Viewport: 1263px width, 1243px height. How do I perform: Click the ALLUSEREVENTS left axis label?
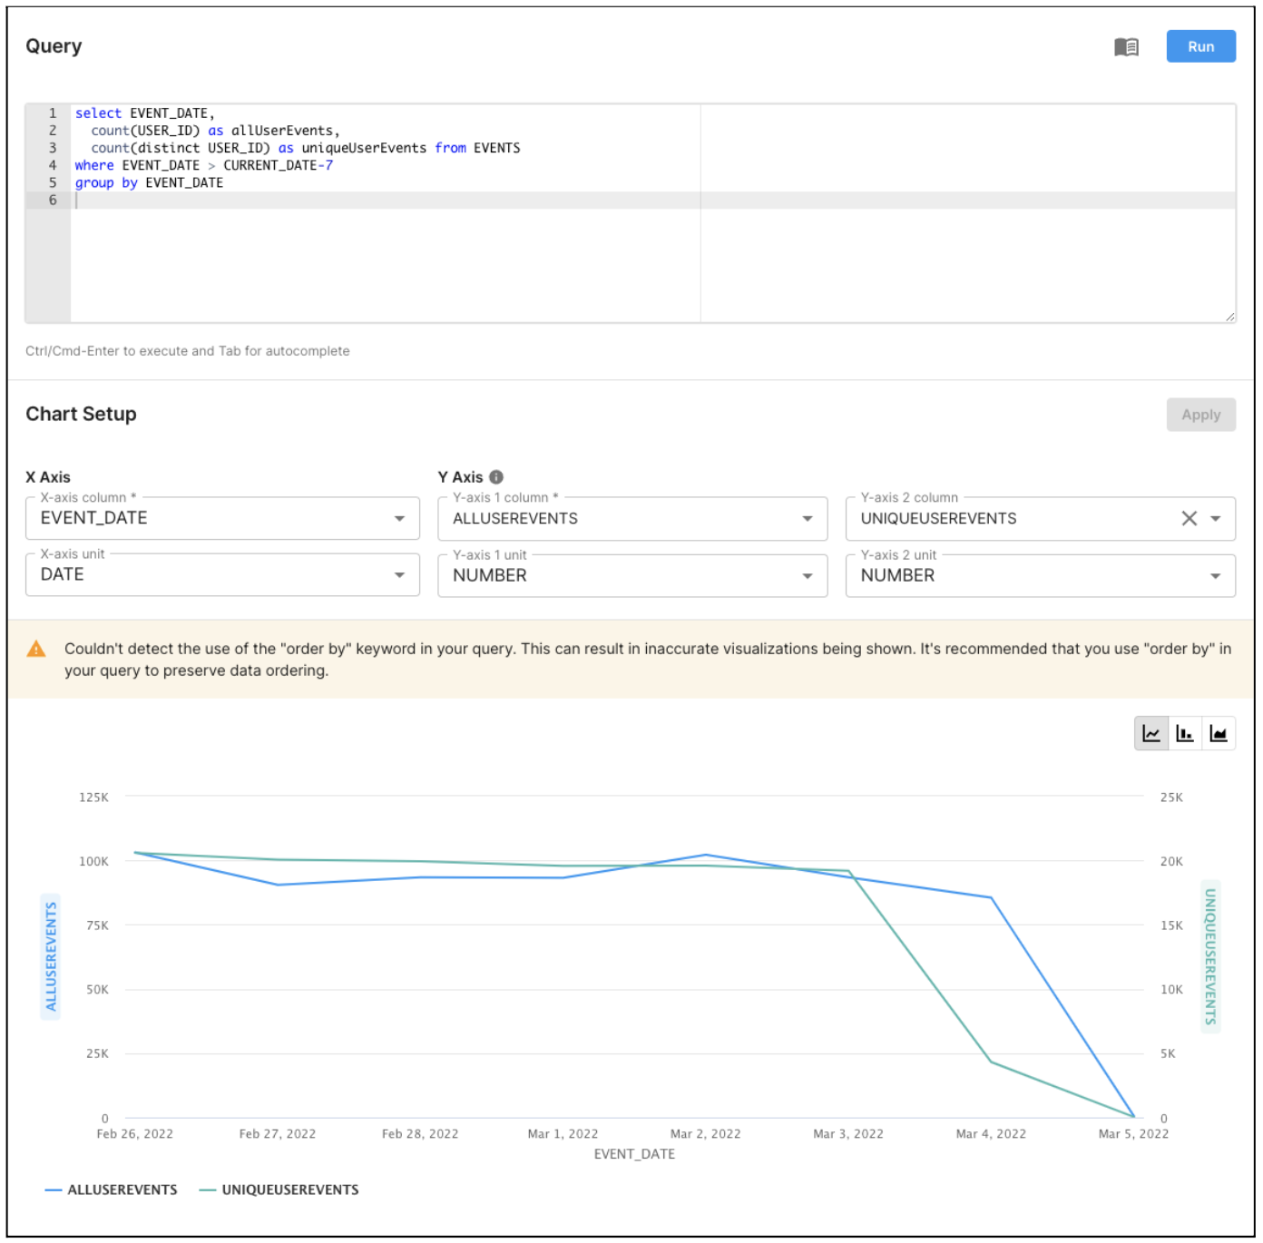point(51,956)
